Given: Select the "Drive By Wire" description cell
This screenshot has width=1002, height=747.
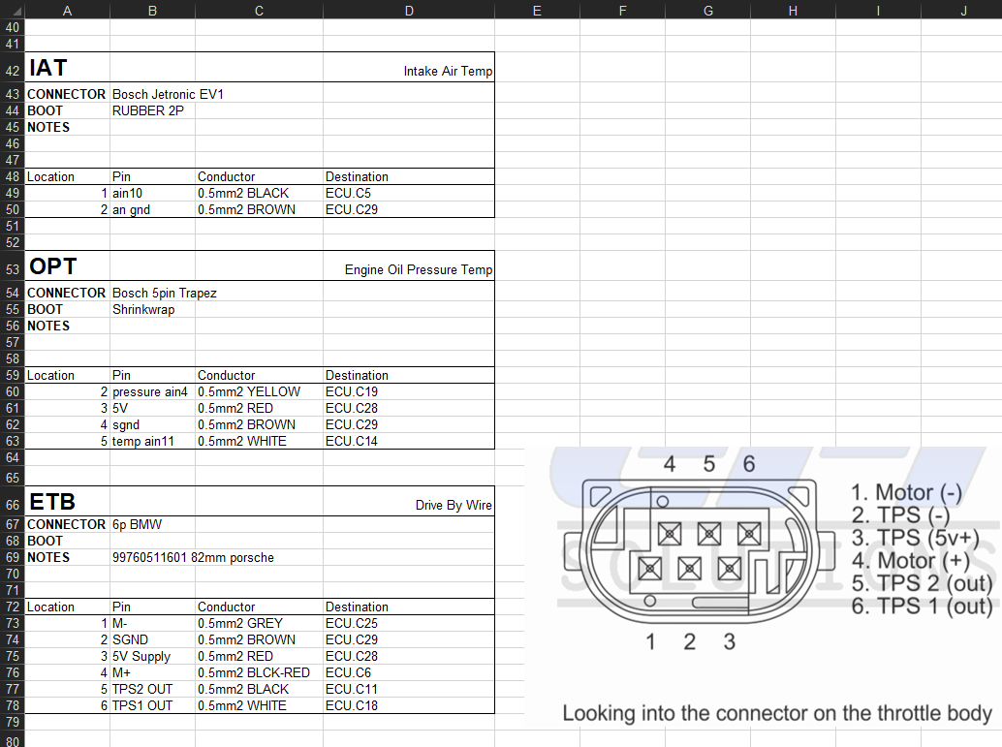Looking at the screenshot, I should (409, 504).
